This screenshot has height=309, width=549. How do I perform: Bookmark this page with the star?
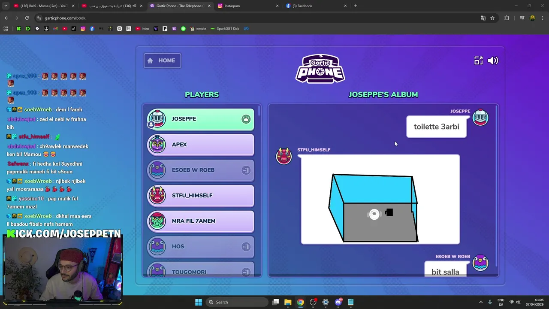(492, 18)
